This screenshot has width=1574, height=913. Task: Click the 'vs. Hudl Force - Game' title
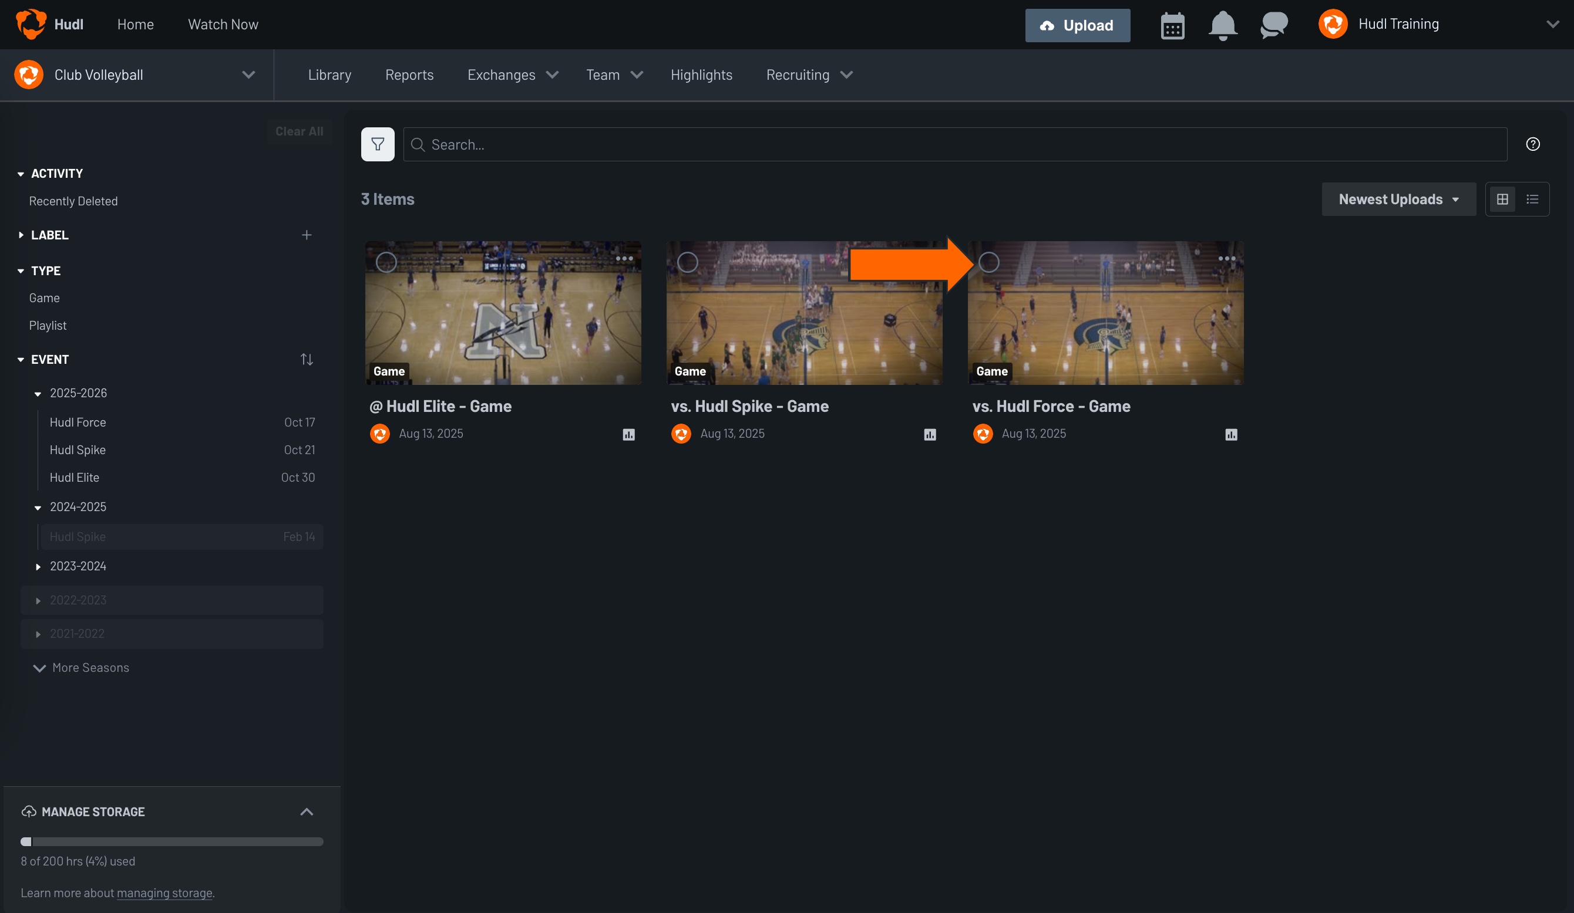pos(1051,406)
